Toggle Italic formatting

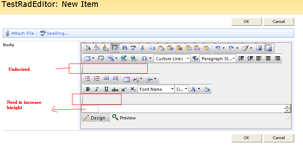(97, 89)
